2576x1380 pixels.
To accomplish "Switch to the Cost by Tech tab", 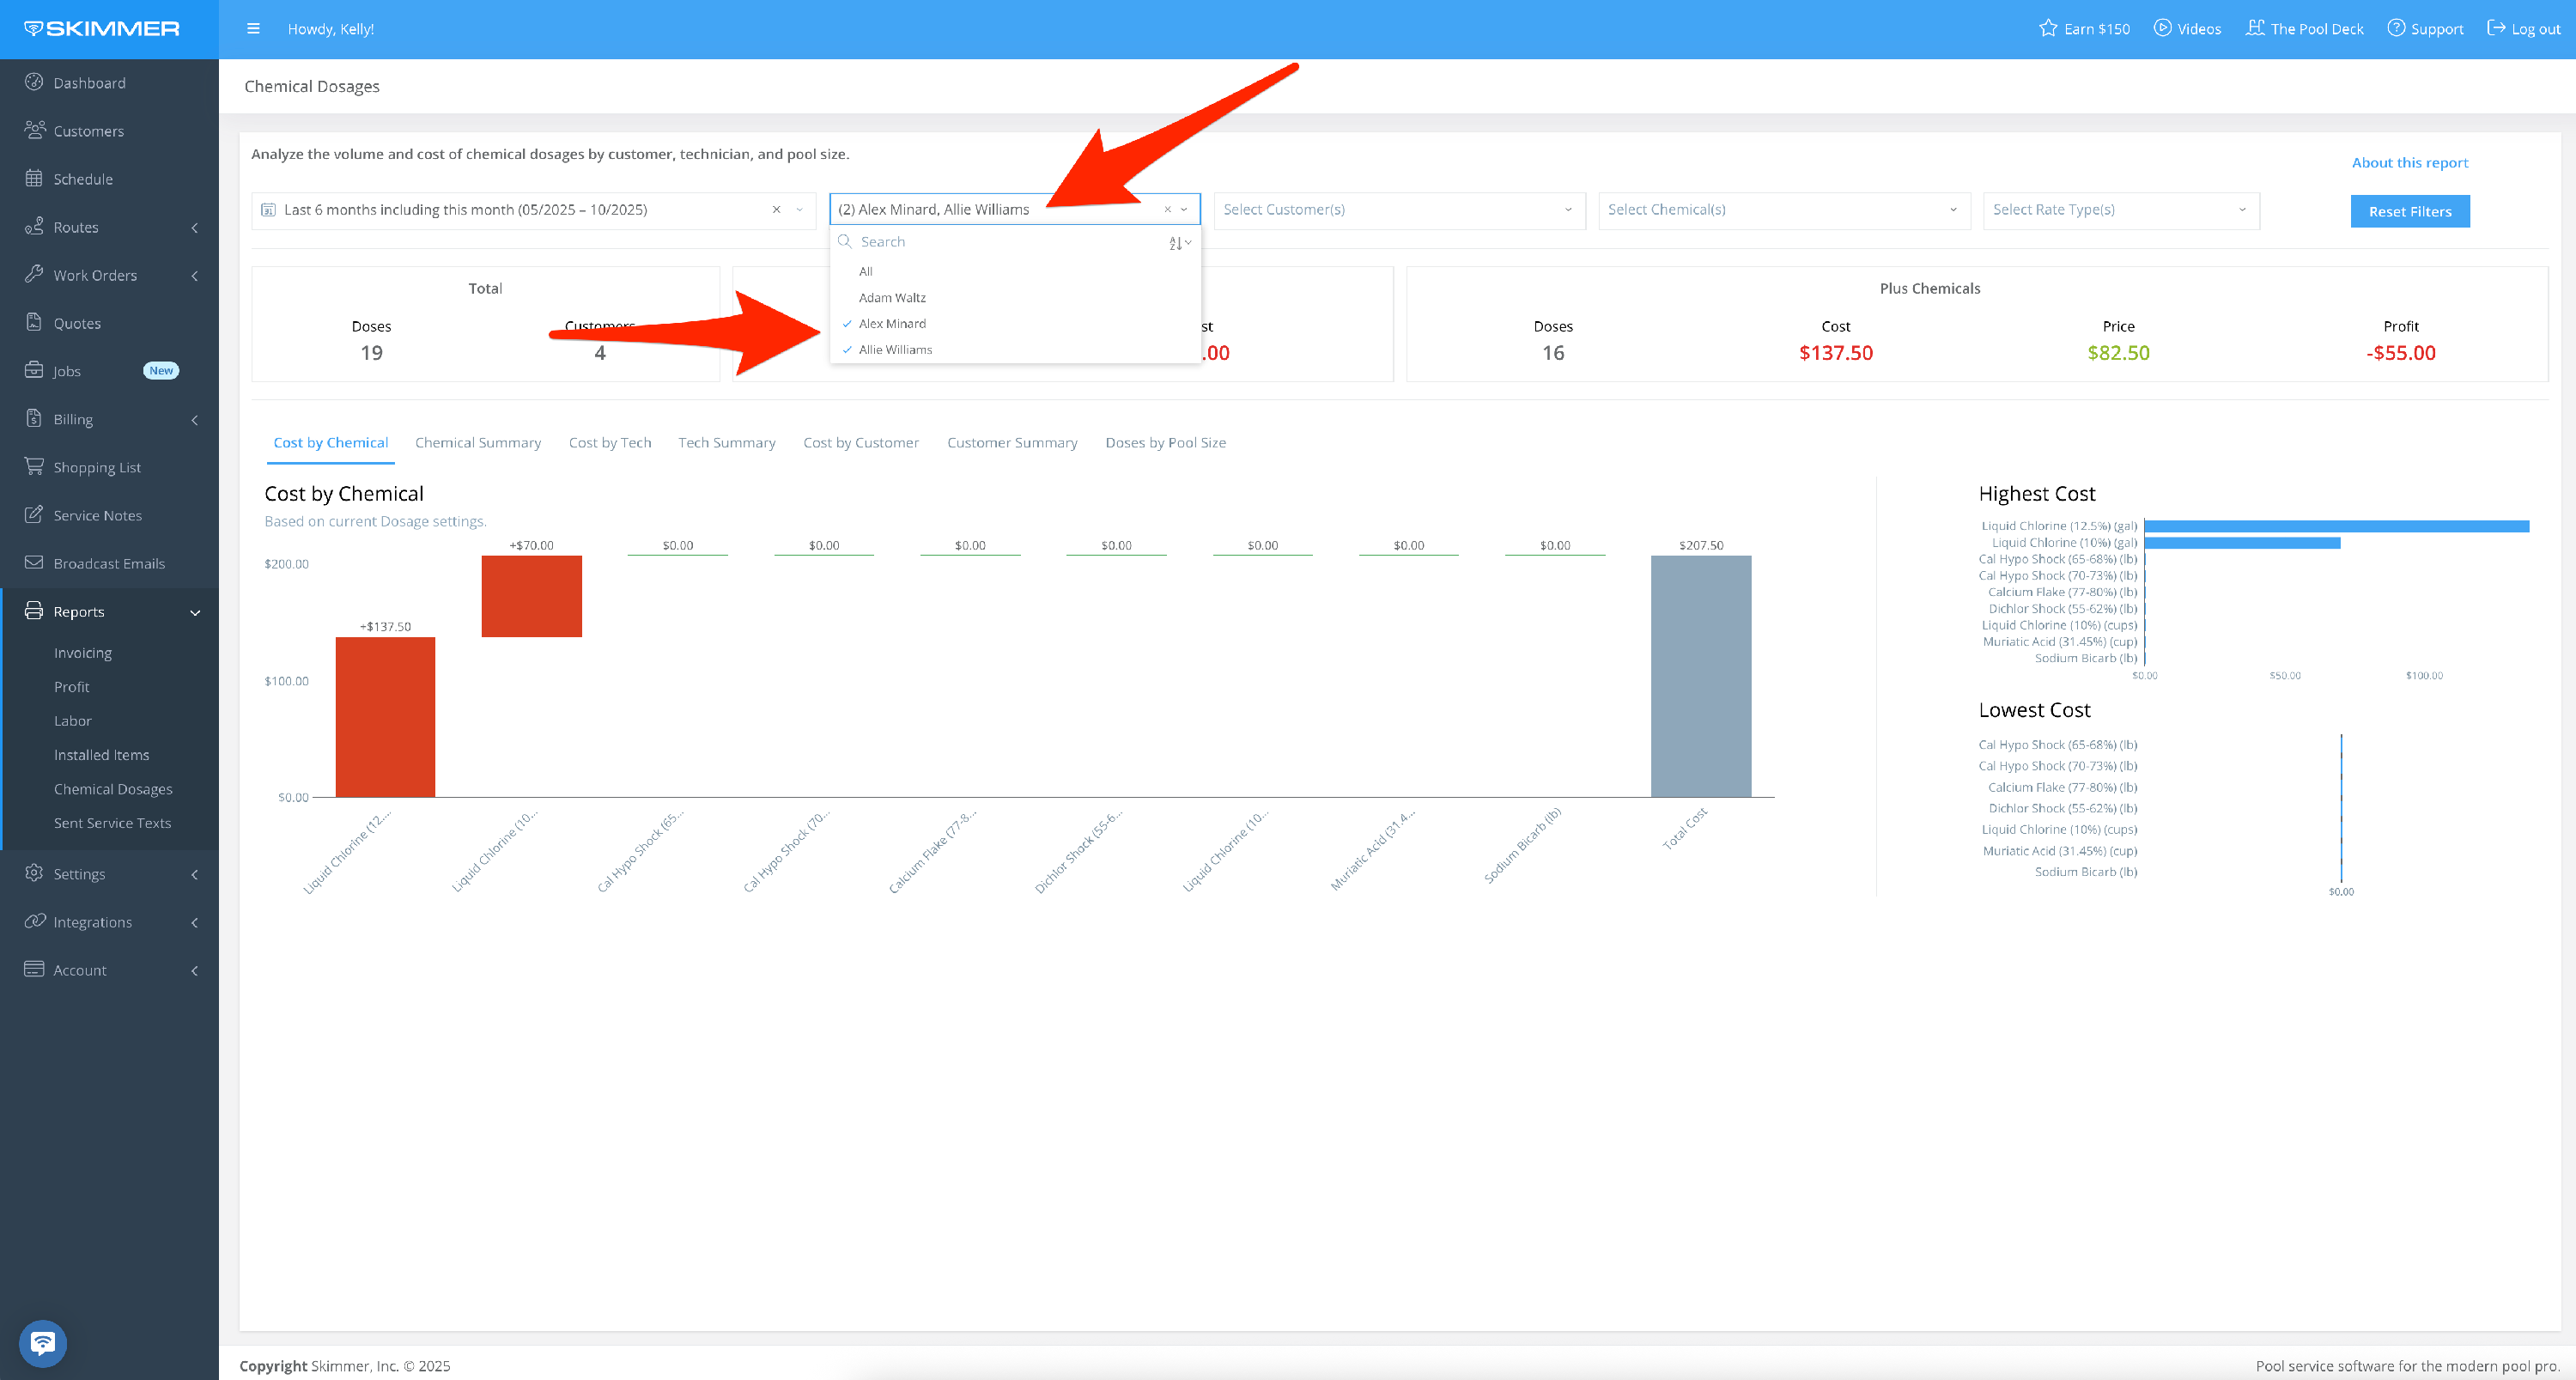I will [x=609, y=443].
